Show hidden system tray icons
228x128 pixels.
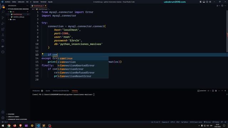pyautogui.click(x=199, y=126)
